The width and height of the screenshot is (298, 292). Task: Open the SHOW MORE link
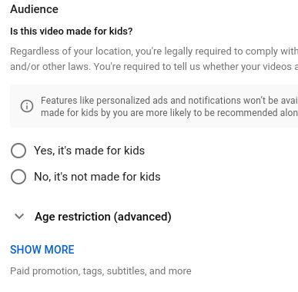pyautogui.click(x=42, y=250)
